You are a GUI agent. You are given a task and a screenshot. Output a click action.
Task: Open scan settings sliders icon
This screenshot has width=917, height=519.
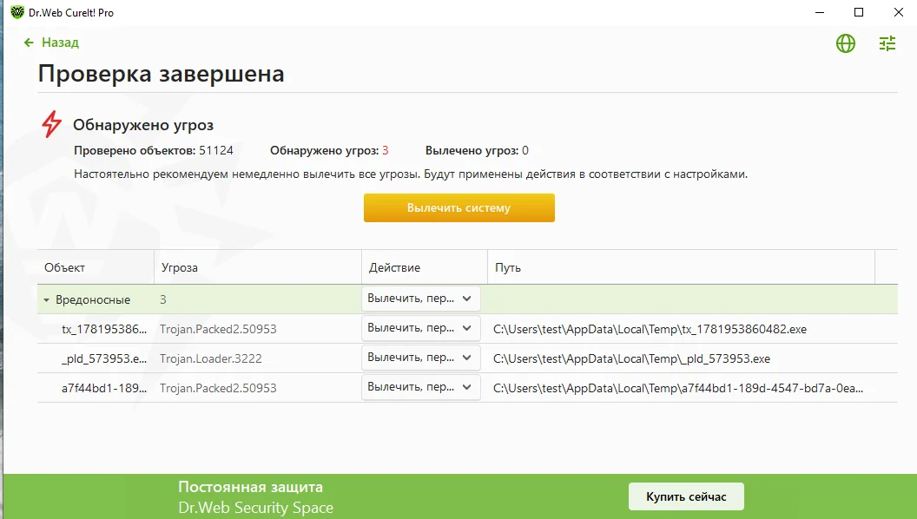887,43
